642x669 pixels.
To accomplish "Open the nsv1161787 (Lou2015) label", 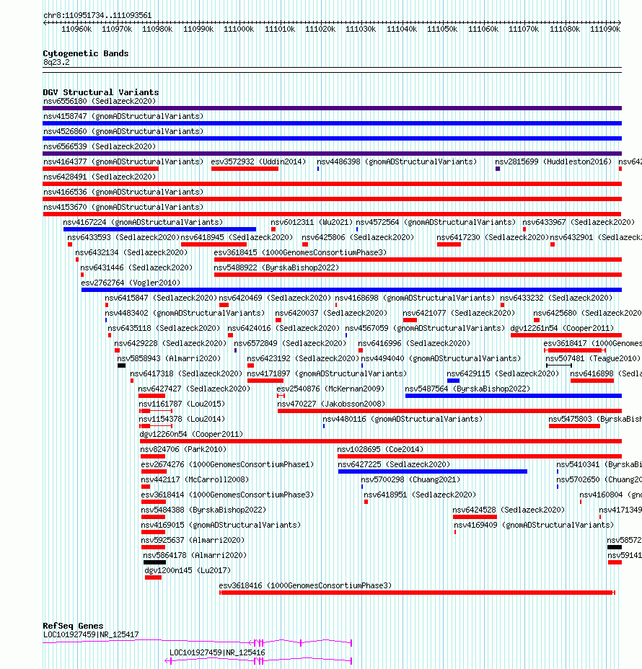I will (x=182, y=404).
